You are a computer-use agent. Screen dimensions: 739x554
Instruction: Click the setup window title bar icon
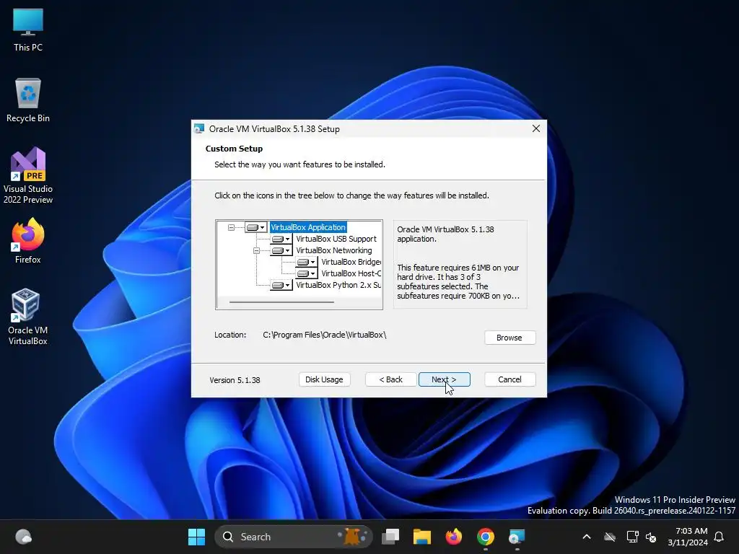tap(199, 128)
